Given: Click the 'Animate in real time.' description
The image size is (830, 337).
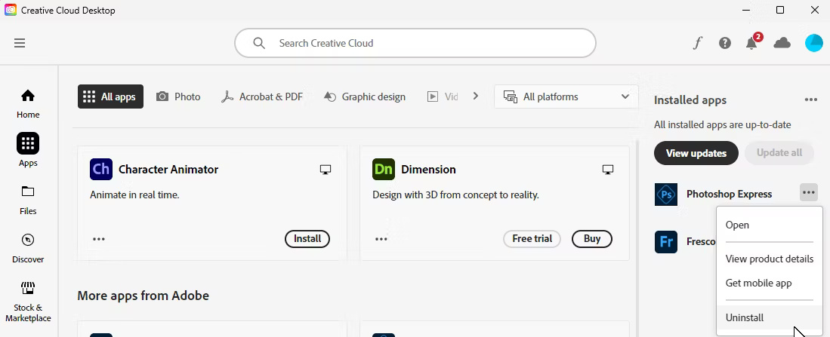Looking at the screenshot, I should (134, 195).
